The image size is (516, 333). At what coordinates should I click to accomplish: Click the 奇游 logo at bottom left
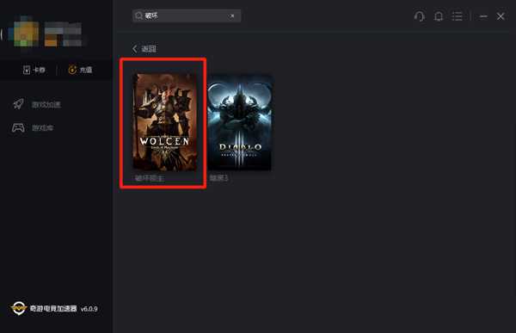(18, 308)
